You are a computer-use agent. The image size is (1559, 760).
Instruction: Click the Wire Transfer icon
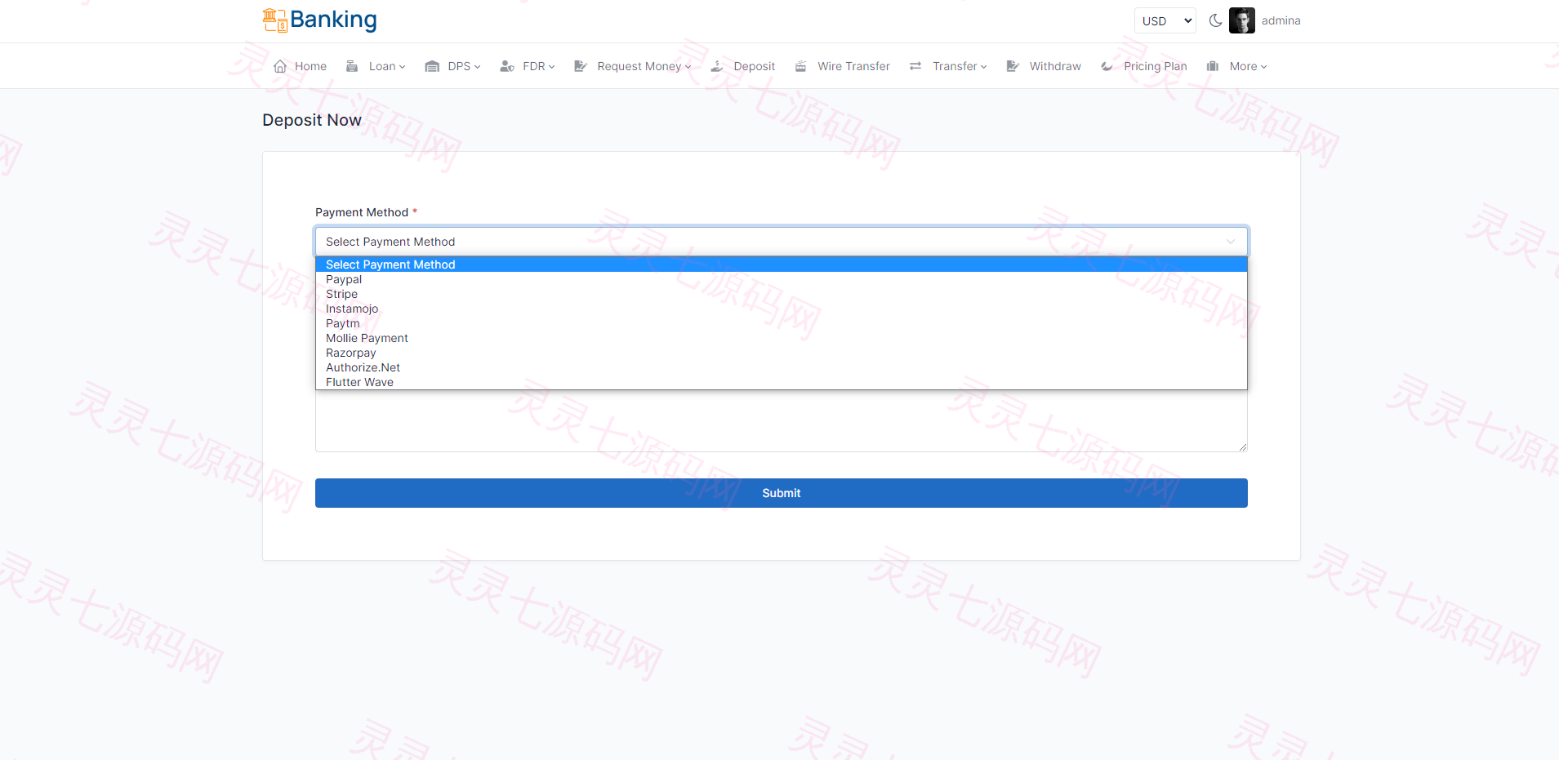coord(800,66)
